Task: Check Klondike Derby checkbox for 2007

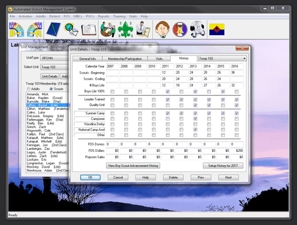Action: coord(112,124)
